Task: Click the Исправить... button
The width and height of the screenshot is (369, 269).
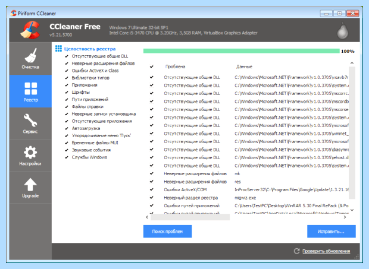Action: [x=331, y=232]
